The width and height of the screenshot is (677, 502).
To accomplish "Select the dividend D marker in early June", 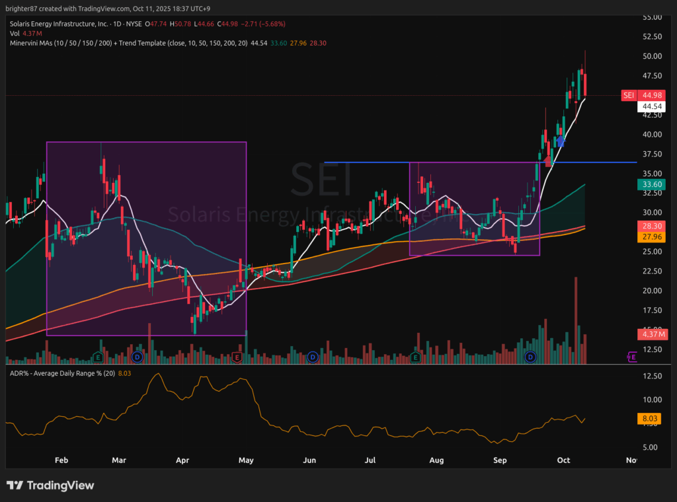I will pyautogui.click(x=313, y=357).
